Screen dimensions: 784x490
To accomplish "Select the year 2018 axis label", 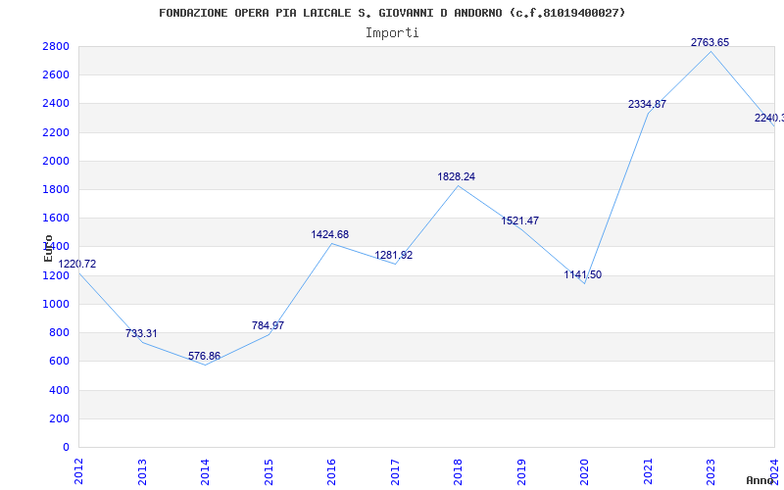I will (458, 472).
